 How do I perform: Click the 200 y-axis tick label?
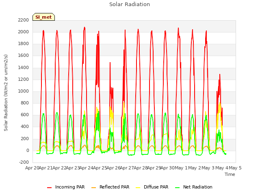[x=25, y=139]
